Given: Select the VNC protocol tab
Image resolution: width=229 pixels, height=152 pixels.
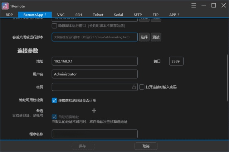Looking at the screenshot, I should click(62, 15).
